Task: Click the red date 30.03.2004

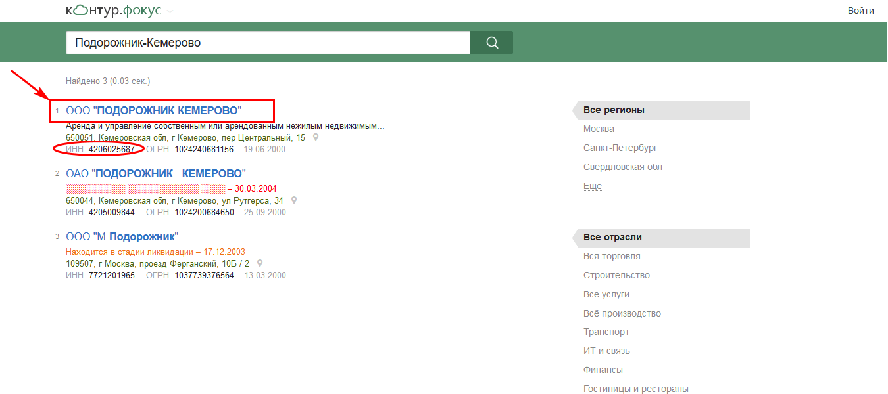Action: 256,188
